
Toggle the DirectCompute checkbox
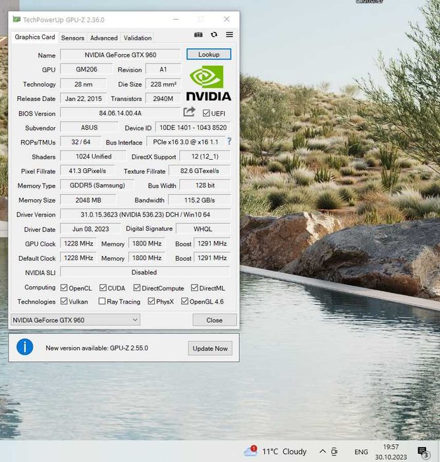tap(137, 288)
